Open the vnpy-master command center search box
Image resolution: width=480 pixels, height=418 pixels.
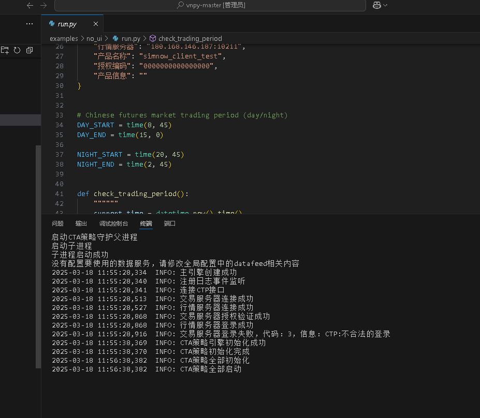[x=210, y=5]
